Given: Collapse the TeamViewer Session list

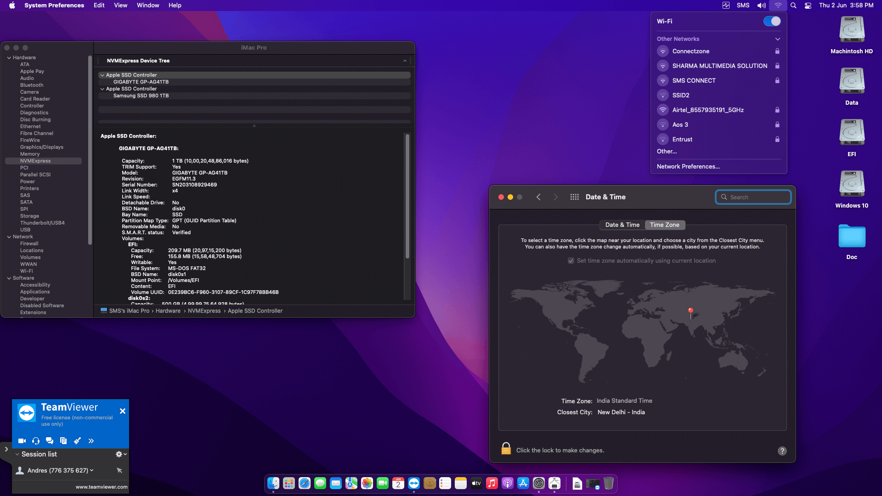Looking at the screenshot, I should click(17, 454).
